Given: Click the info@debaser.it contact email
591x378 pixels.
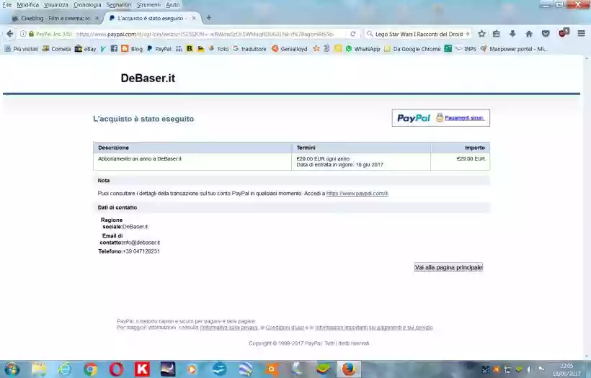Looking at the screenshot, I should [x=141, y=243].
